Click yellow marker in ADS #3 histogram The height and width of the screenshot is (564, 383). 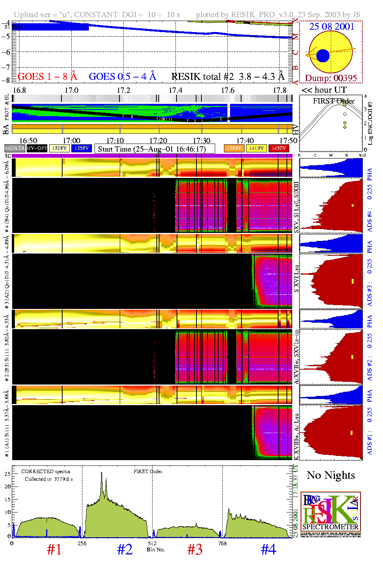tap(353, 281)
